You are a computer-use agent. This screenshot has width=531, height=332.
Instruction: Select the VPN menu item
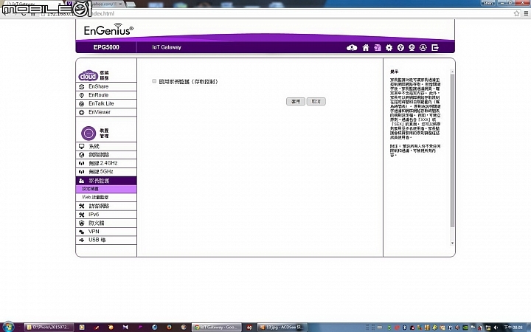[106, 232]
